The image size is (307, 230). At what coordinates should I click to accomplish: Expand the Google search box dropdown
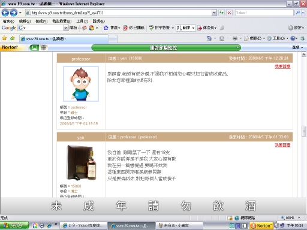point(66,28)
